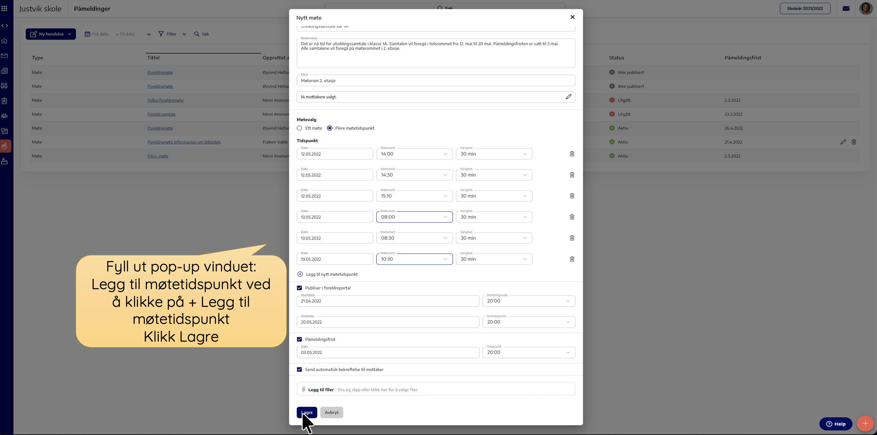Expand the date range chevron

pos(149,34)
